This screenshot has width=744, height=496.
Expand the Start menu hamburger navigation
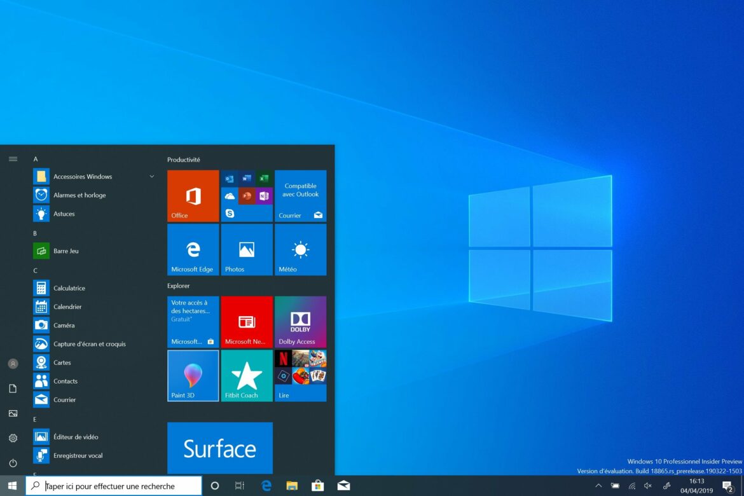[13, 159]
